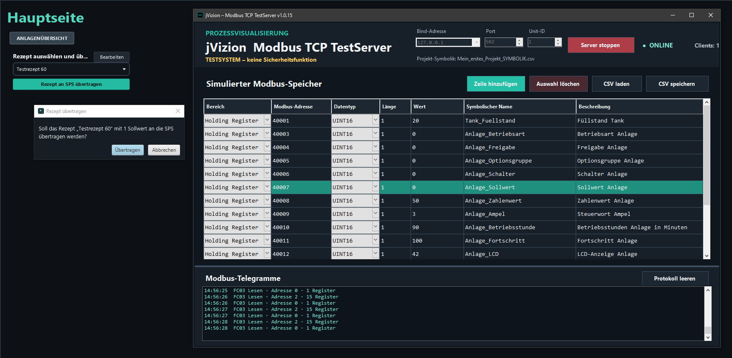Click the telegram log scroll-down arrow

point(708,338)
